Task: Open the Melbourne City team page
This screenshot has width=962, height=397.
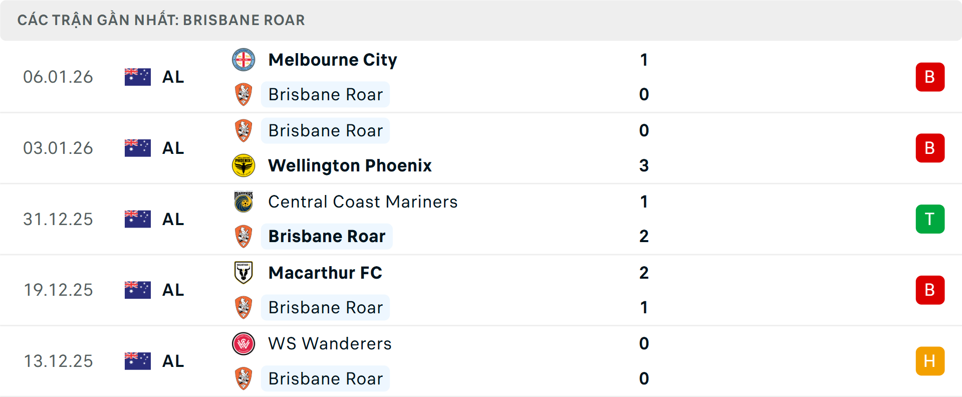Action: pyautogui.click(x=332, y=59)
